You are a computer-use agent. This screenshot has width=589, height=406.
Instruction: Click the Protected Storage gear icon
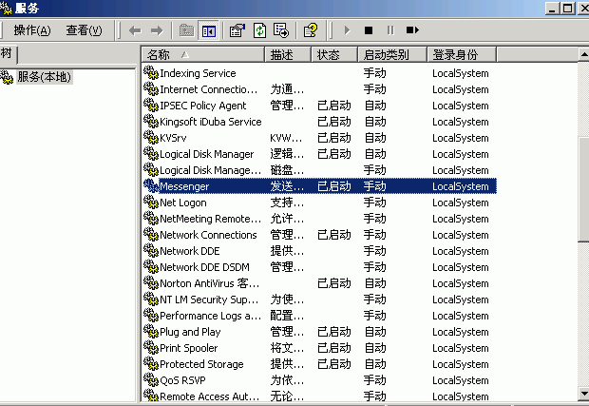[x=151, y=363]
